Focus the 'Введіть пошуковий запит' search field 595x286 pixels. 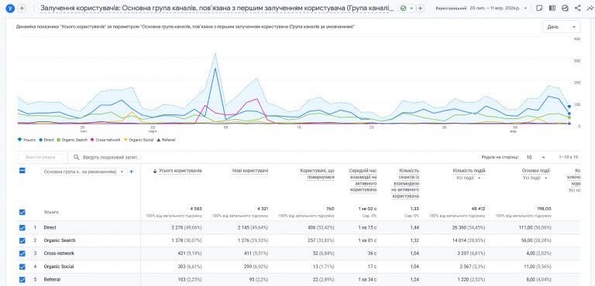(x=112, y=157)
